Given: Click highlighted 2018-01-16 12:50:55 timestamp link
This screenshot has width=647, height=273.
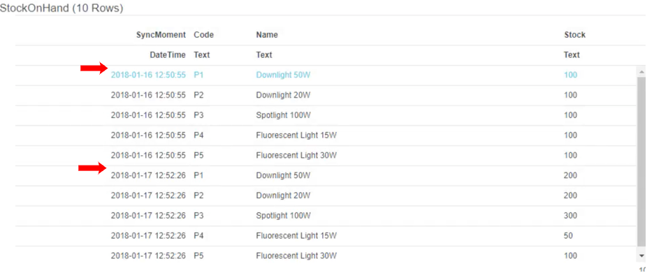Looking at the screenshot, I should tap(148, 75).
